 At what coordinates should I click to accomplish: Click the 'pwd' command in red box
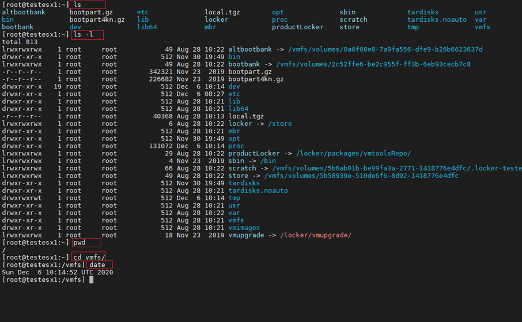80,243
